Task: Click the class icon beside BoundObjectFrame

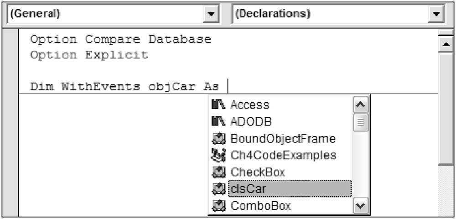Action: pyautogui.click(x=218, y=139)
